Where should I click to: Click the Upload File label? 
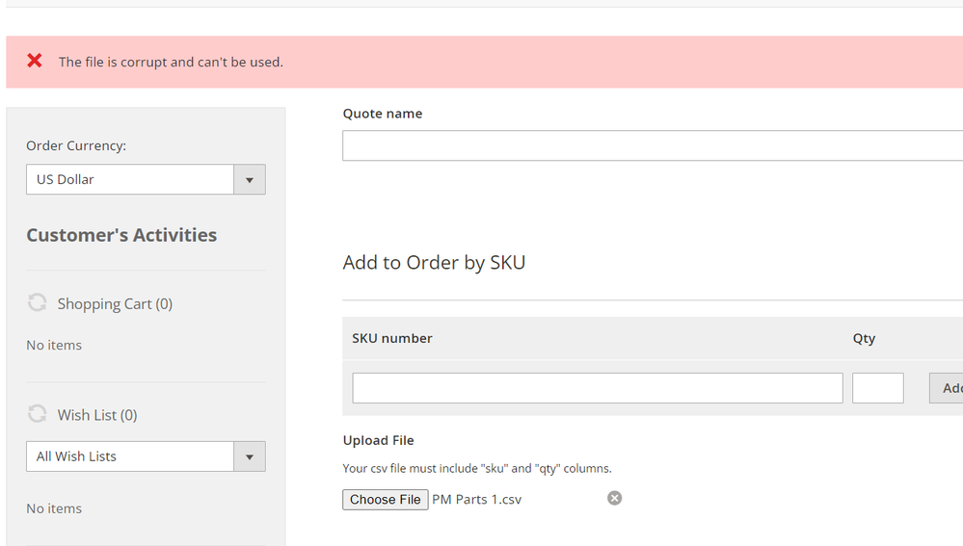(x=378, y=440)
